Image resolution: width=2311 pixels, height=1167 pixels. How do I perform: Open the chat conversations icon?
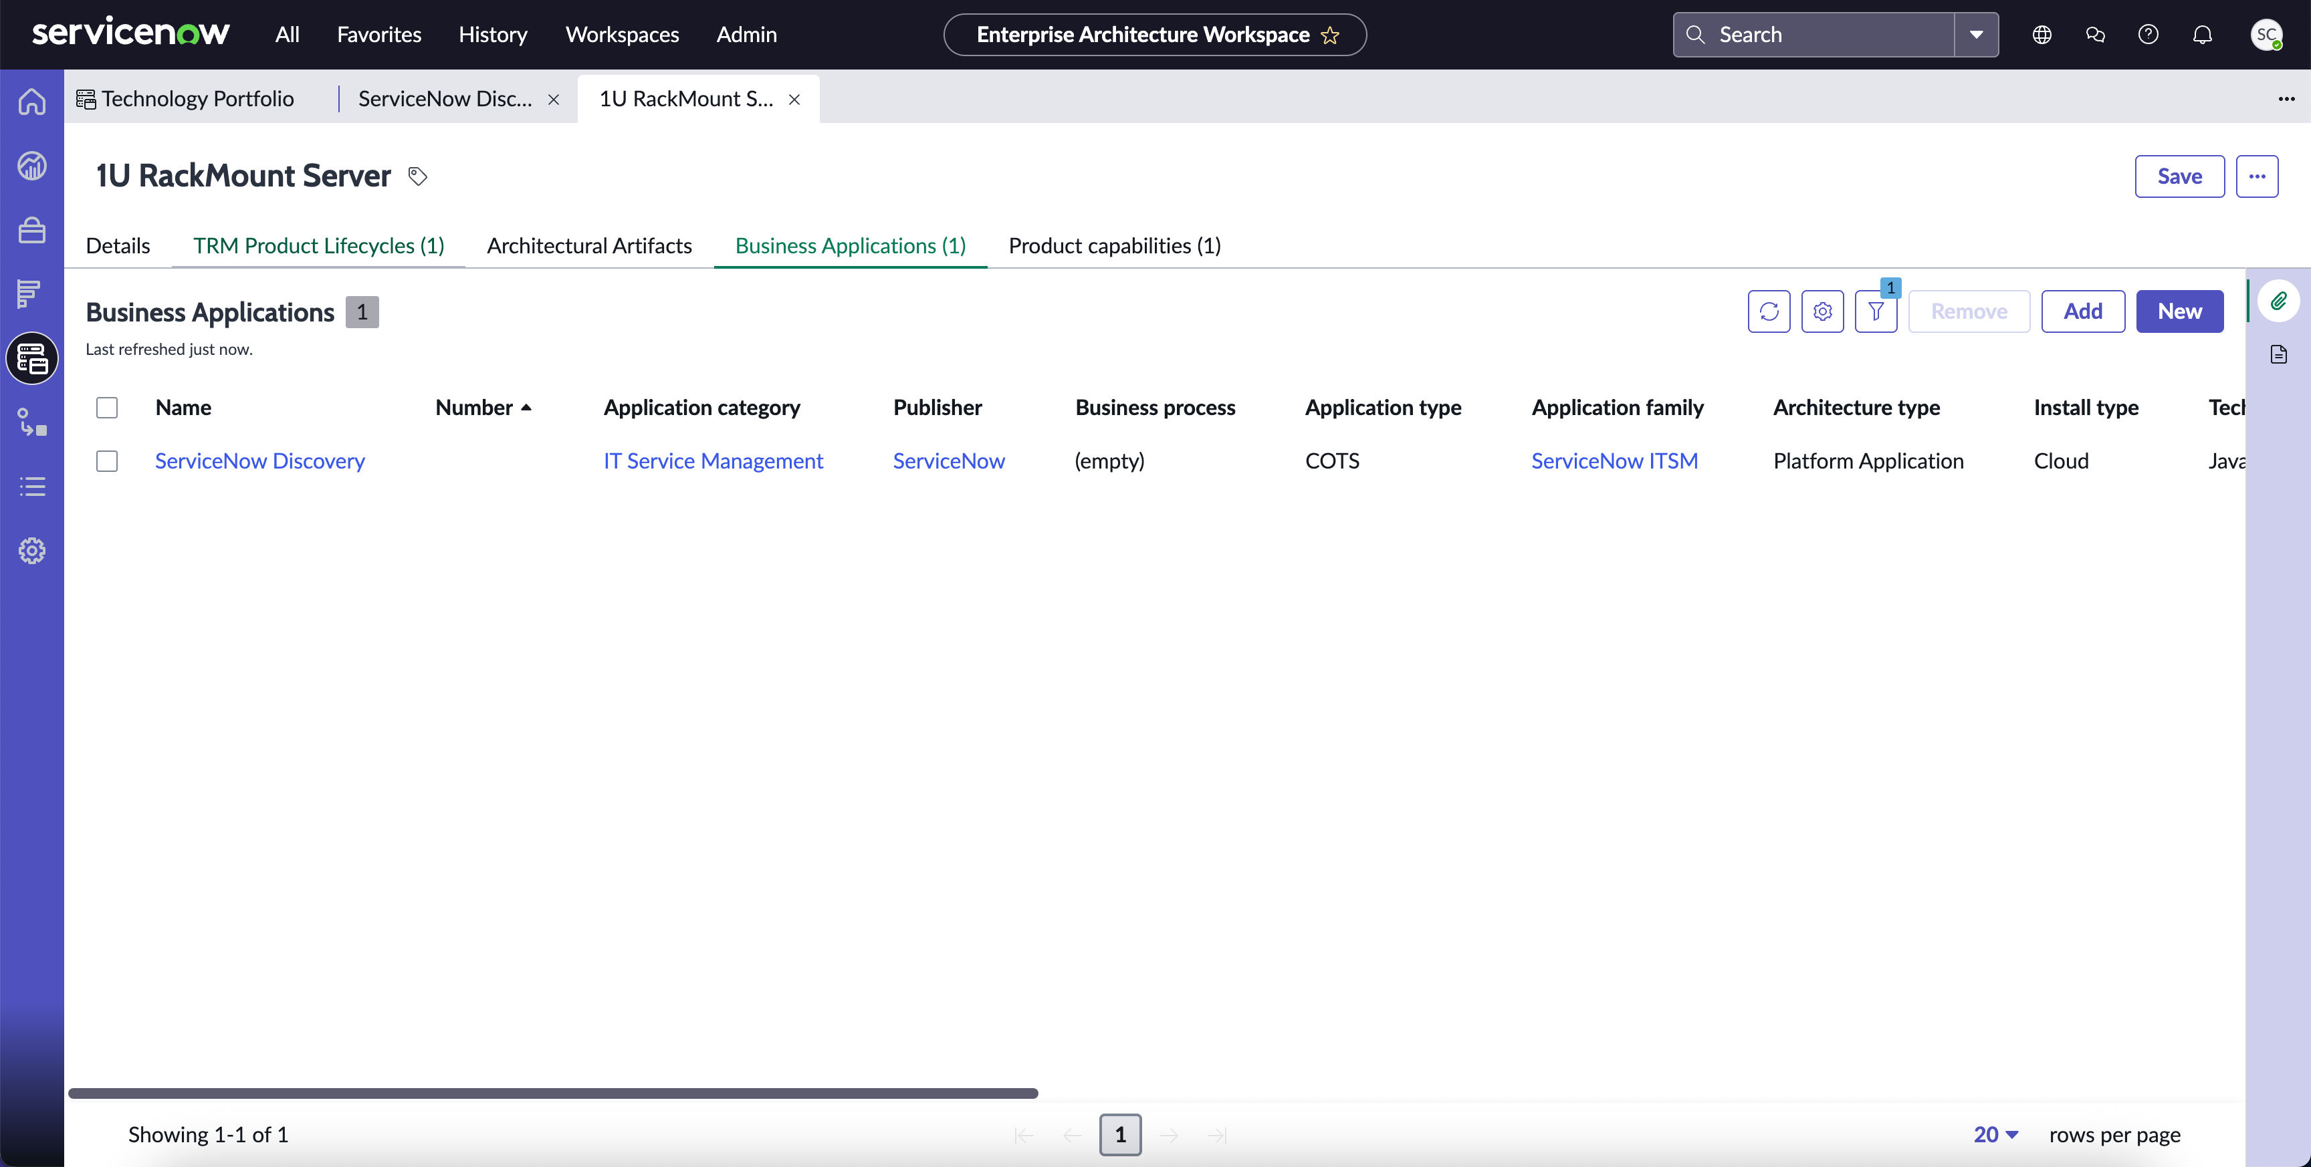(x=2095, y=35)
